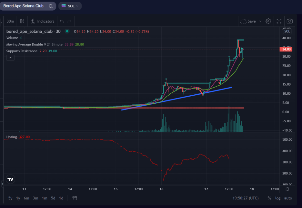The height and width of the screenshot is (208, 302).
Task: Set date range to 5y
Action: click(x=10, y=198)
